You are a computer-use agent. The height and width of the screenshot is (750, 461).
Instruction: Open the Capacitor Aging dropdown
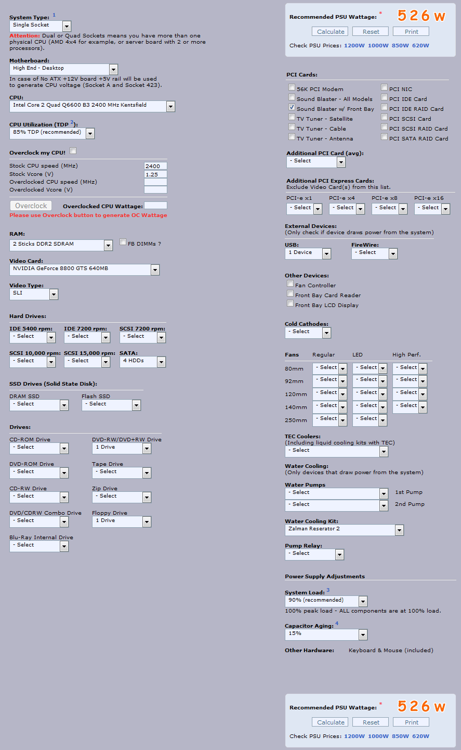coord(326,634)
